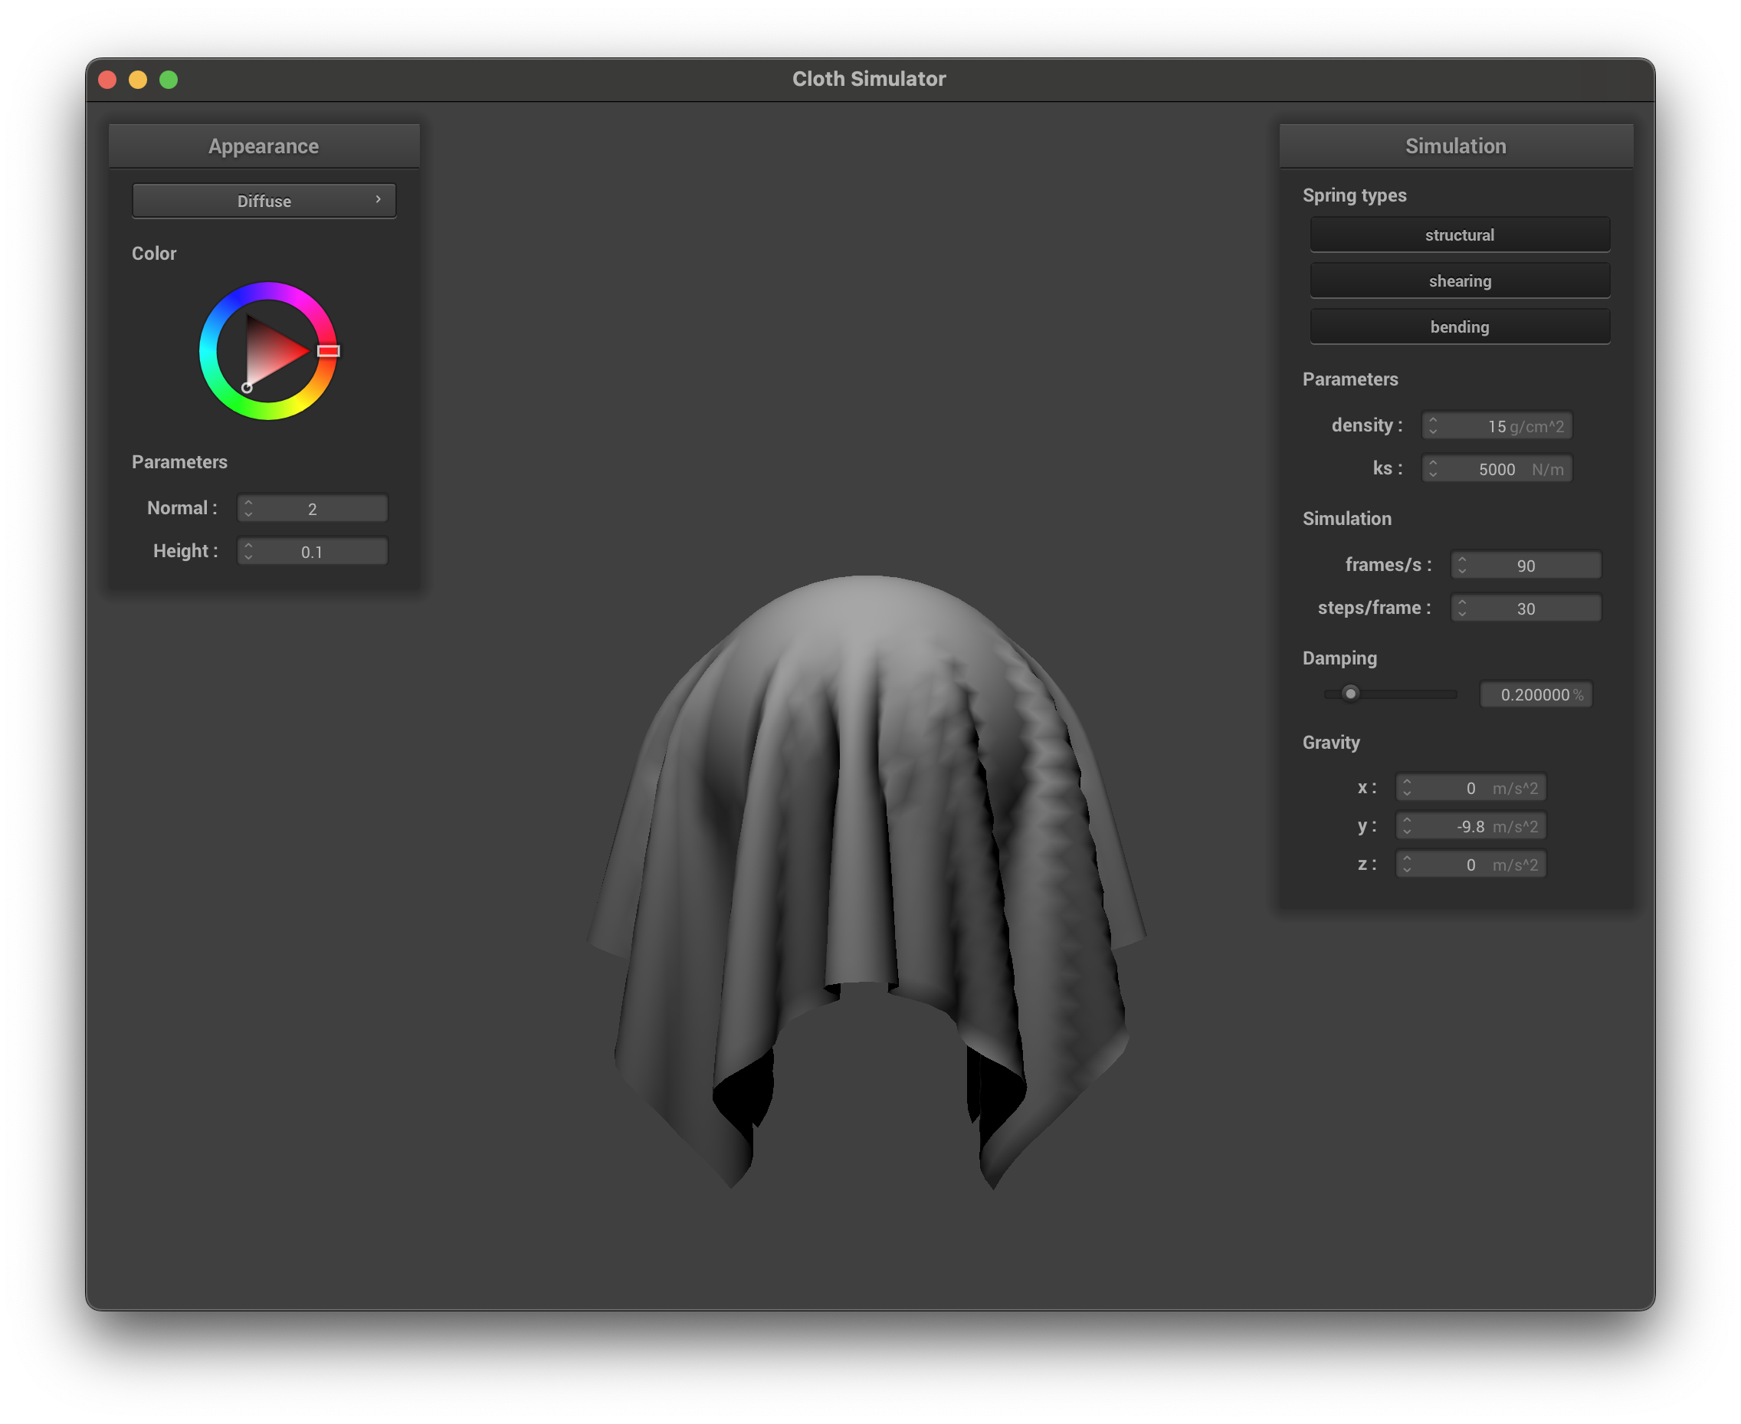The height and width of the screenshot is (1424, 1741).
Task: Decrease the steps/frame value
Action: pos(1463,614)
